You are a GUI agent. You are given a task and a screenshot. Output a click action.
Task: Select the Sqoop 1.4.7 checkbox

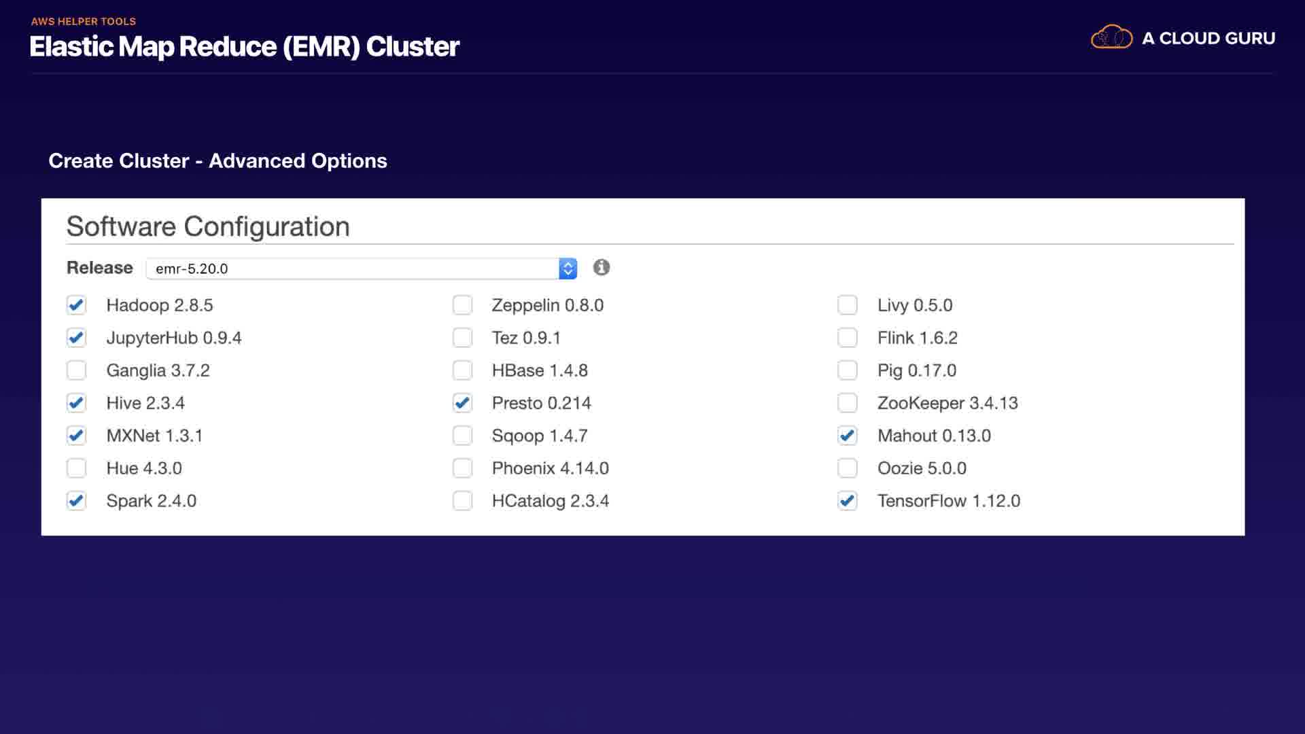click(x=462, y=436)
